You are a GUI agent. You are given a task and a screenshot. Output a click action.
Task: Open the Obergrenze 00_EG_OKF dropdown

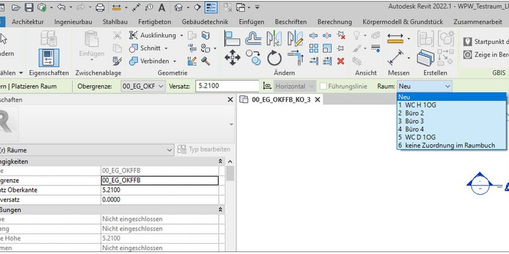pos(144,86)
